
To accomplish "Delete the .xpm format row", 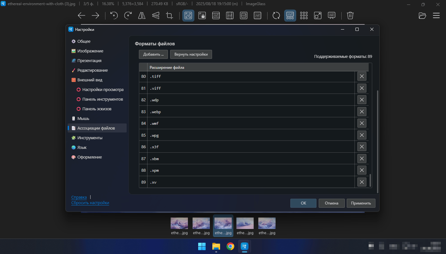I will coord(362,170).
